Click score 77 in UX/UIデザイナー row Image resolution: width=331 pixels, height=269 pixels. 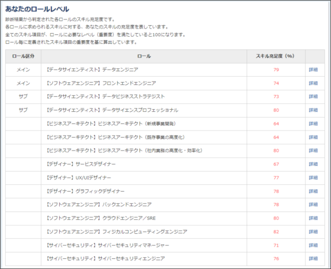pyautogui.click(x=276, y=178)
